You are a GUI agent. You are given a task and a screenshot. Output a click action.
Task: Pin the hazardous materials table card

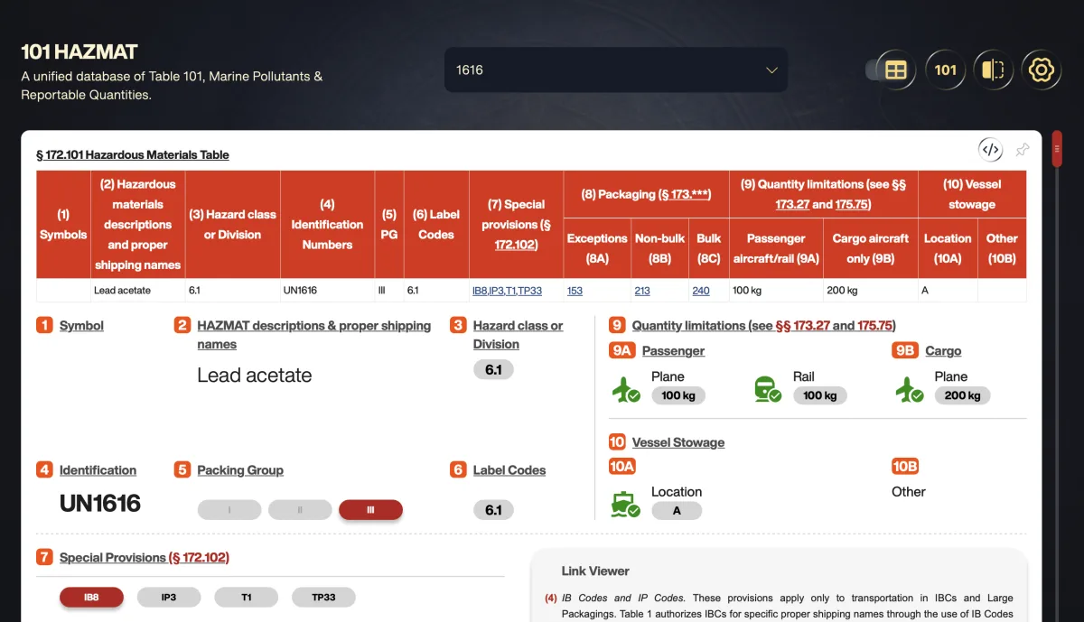[1023, 150]
